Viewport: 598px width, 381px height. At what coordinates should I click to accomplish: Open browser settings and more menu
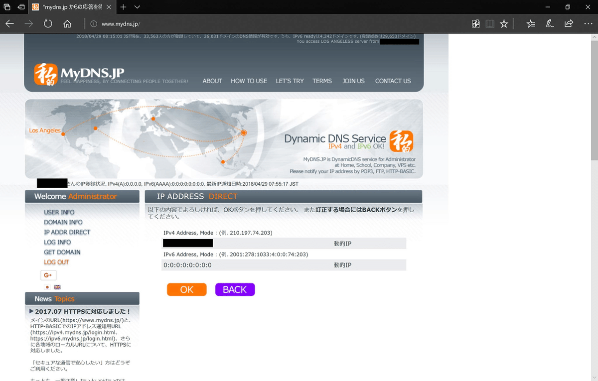coord(587,23)
